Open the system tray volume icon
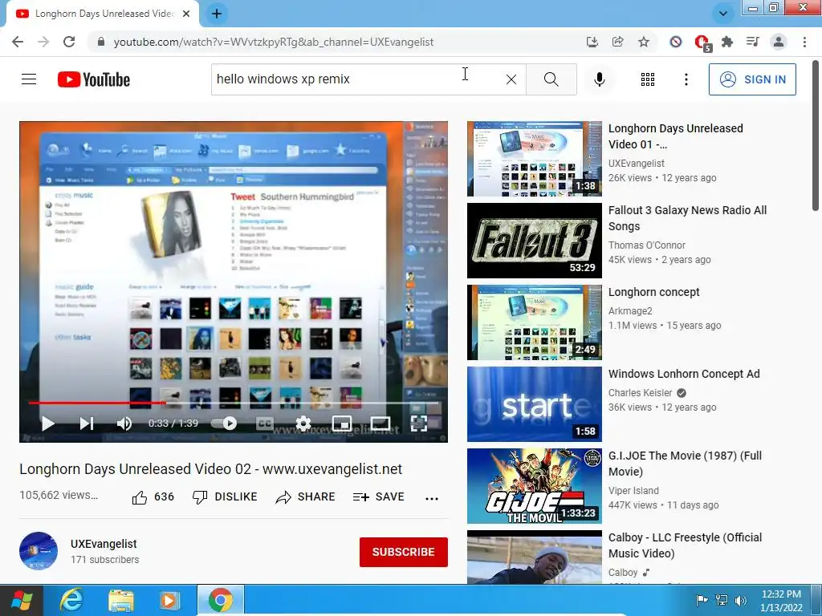822x616 pixels. [x=741, y=600]
